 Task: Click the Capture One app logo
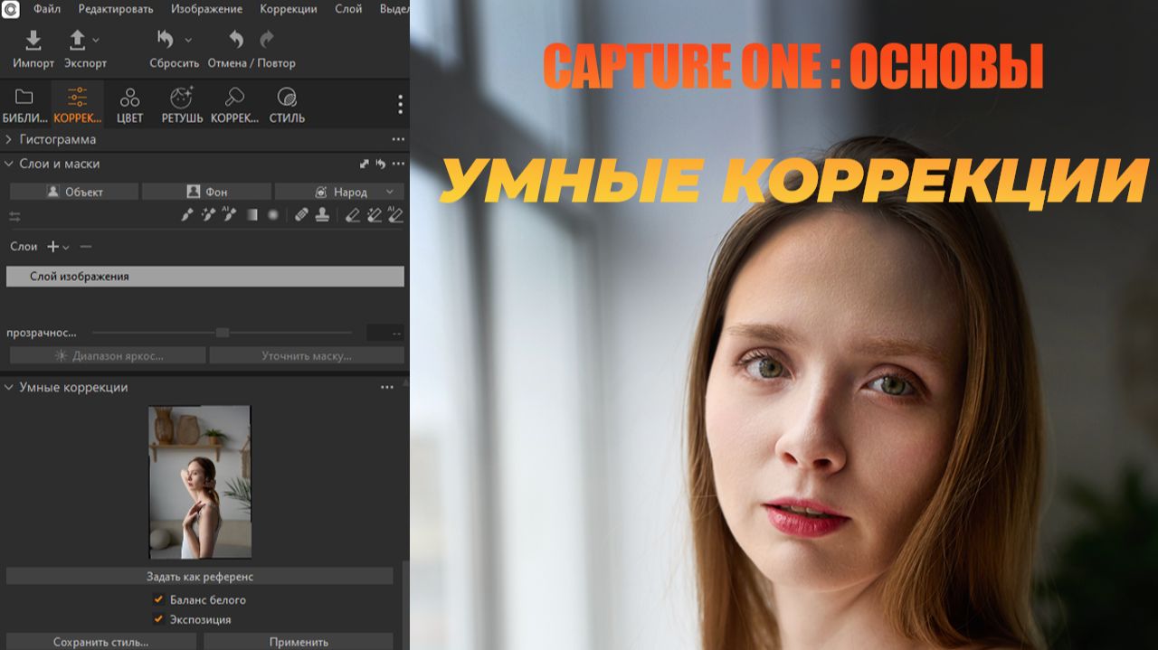coord(10,9)
